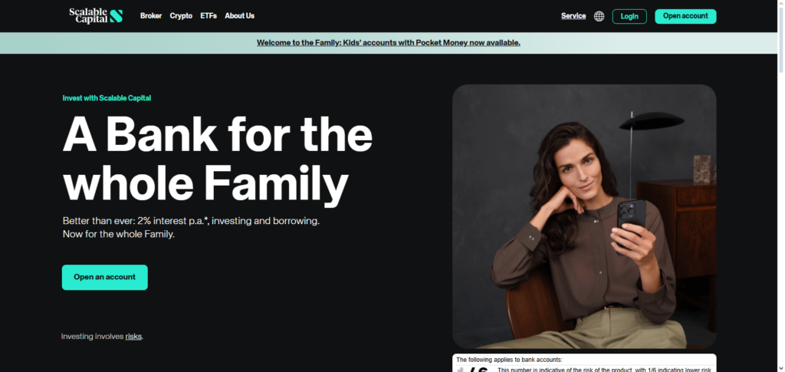Viewport: 785px width, 372px height.
Task: Click the A Bank for the whole Family headline
Action: [217, 159]
